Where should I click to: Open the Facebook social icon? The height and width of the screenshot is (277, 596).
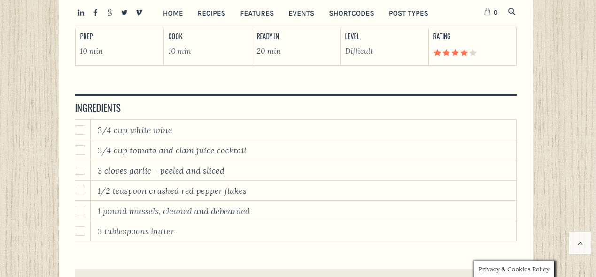click(x=95, y=13)
